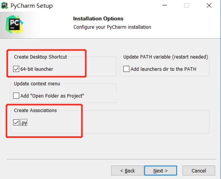Viewport: 221px width, 179px height.
Task: Proceed with the Next > button
Action: pos(161,171)
